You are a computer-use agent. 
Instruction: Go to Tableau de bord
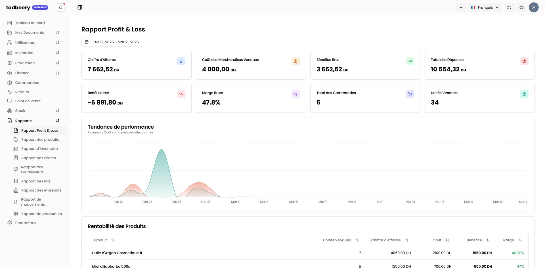[x=30, y=23]
